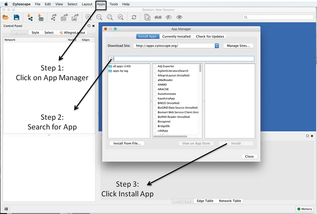Switch to Currently Installed tab
Screen dimensions: 317x214
coord(176,36)
